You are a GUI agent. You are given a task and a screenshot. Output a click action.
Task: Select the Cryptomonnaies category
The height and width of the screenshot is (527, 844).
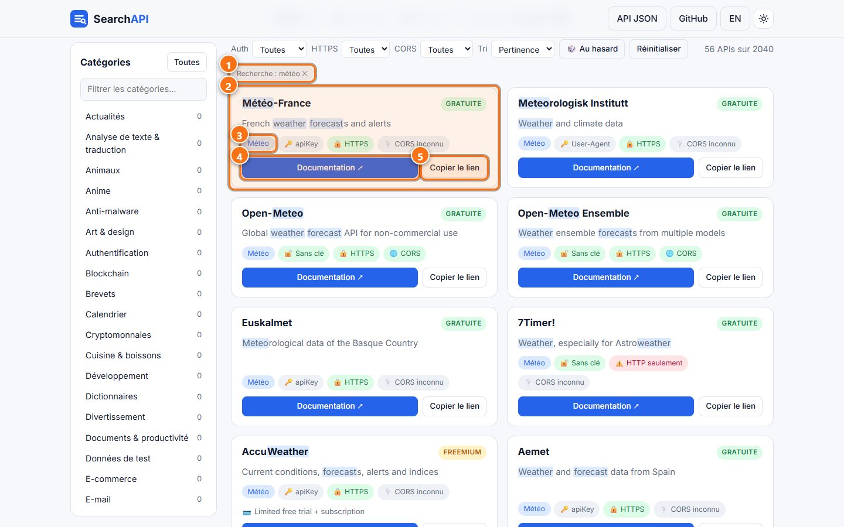pyautogui.click(x=144, y=335)
